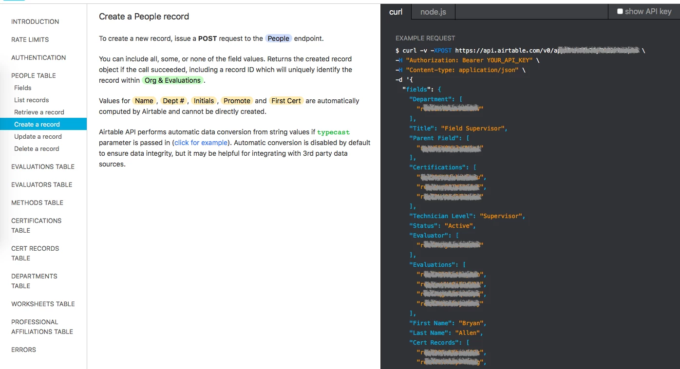
Task: Click the Org & Evaluations tag
Action: (172, 80)
